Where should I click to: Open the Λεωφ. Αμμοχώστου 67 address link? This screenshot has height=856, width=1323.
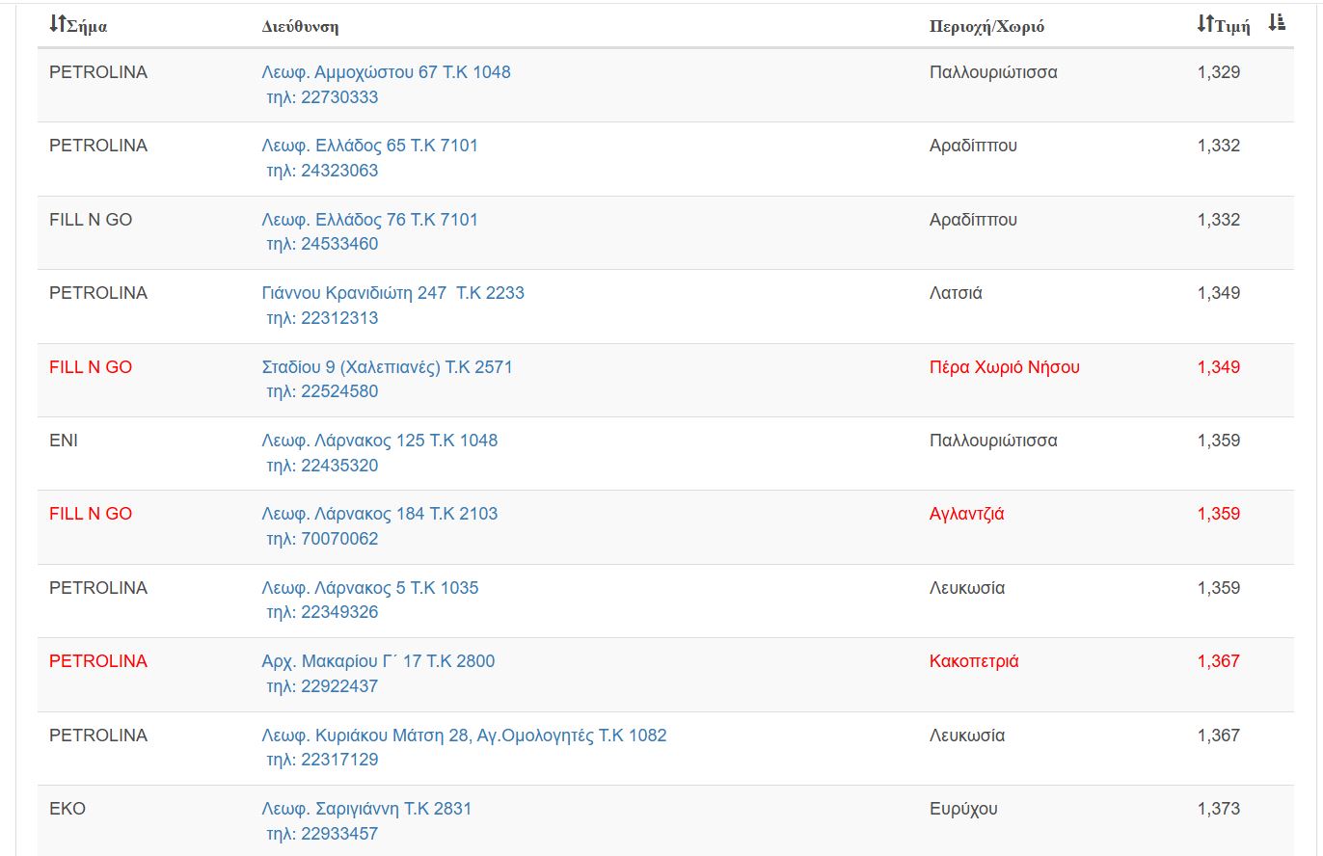click(386, 72)
